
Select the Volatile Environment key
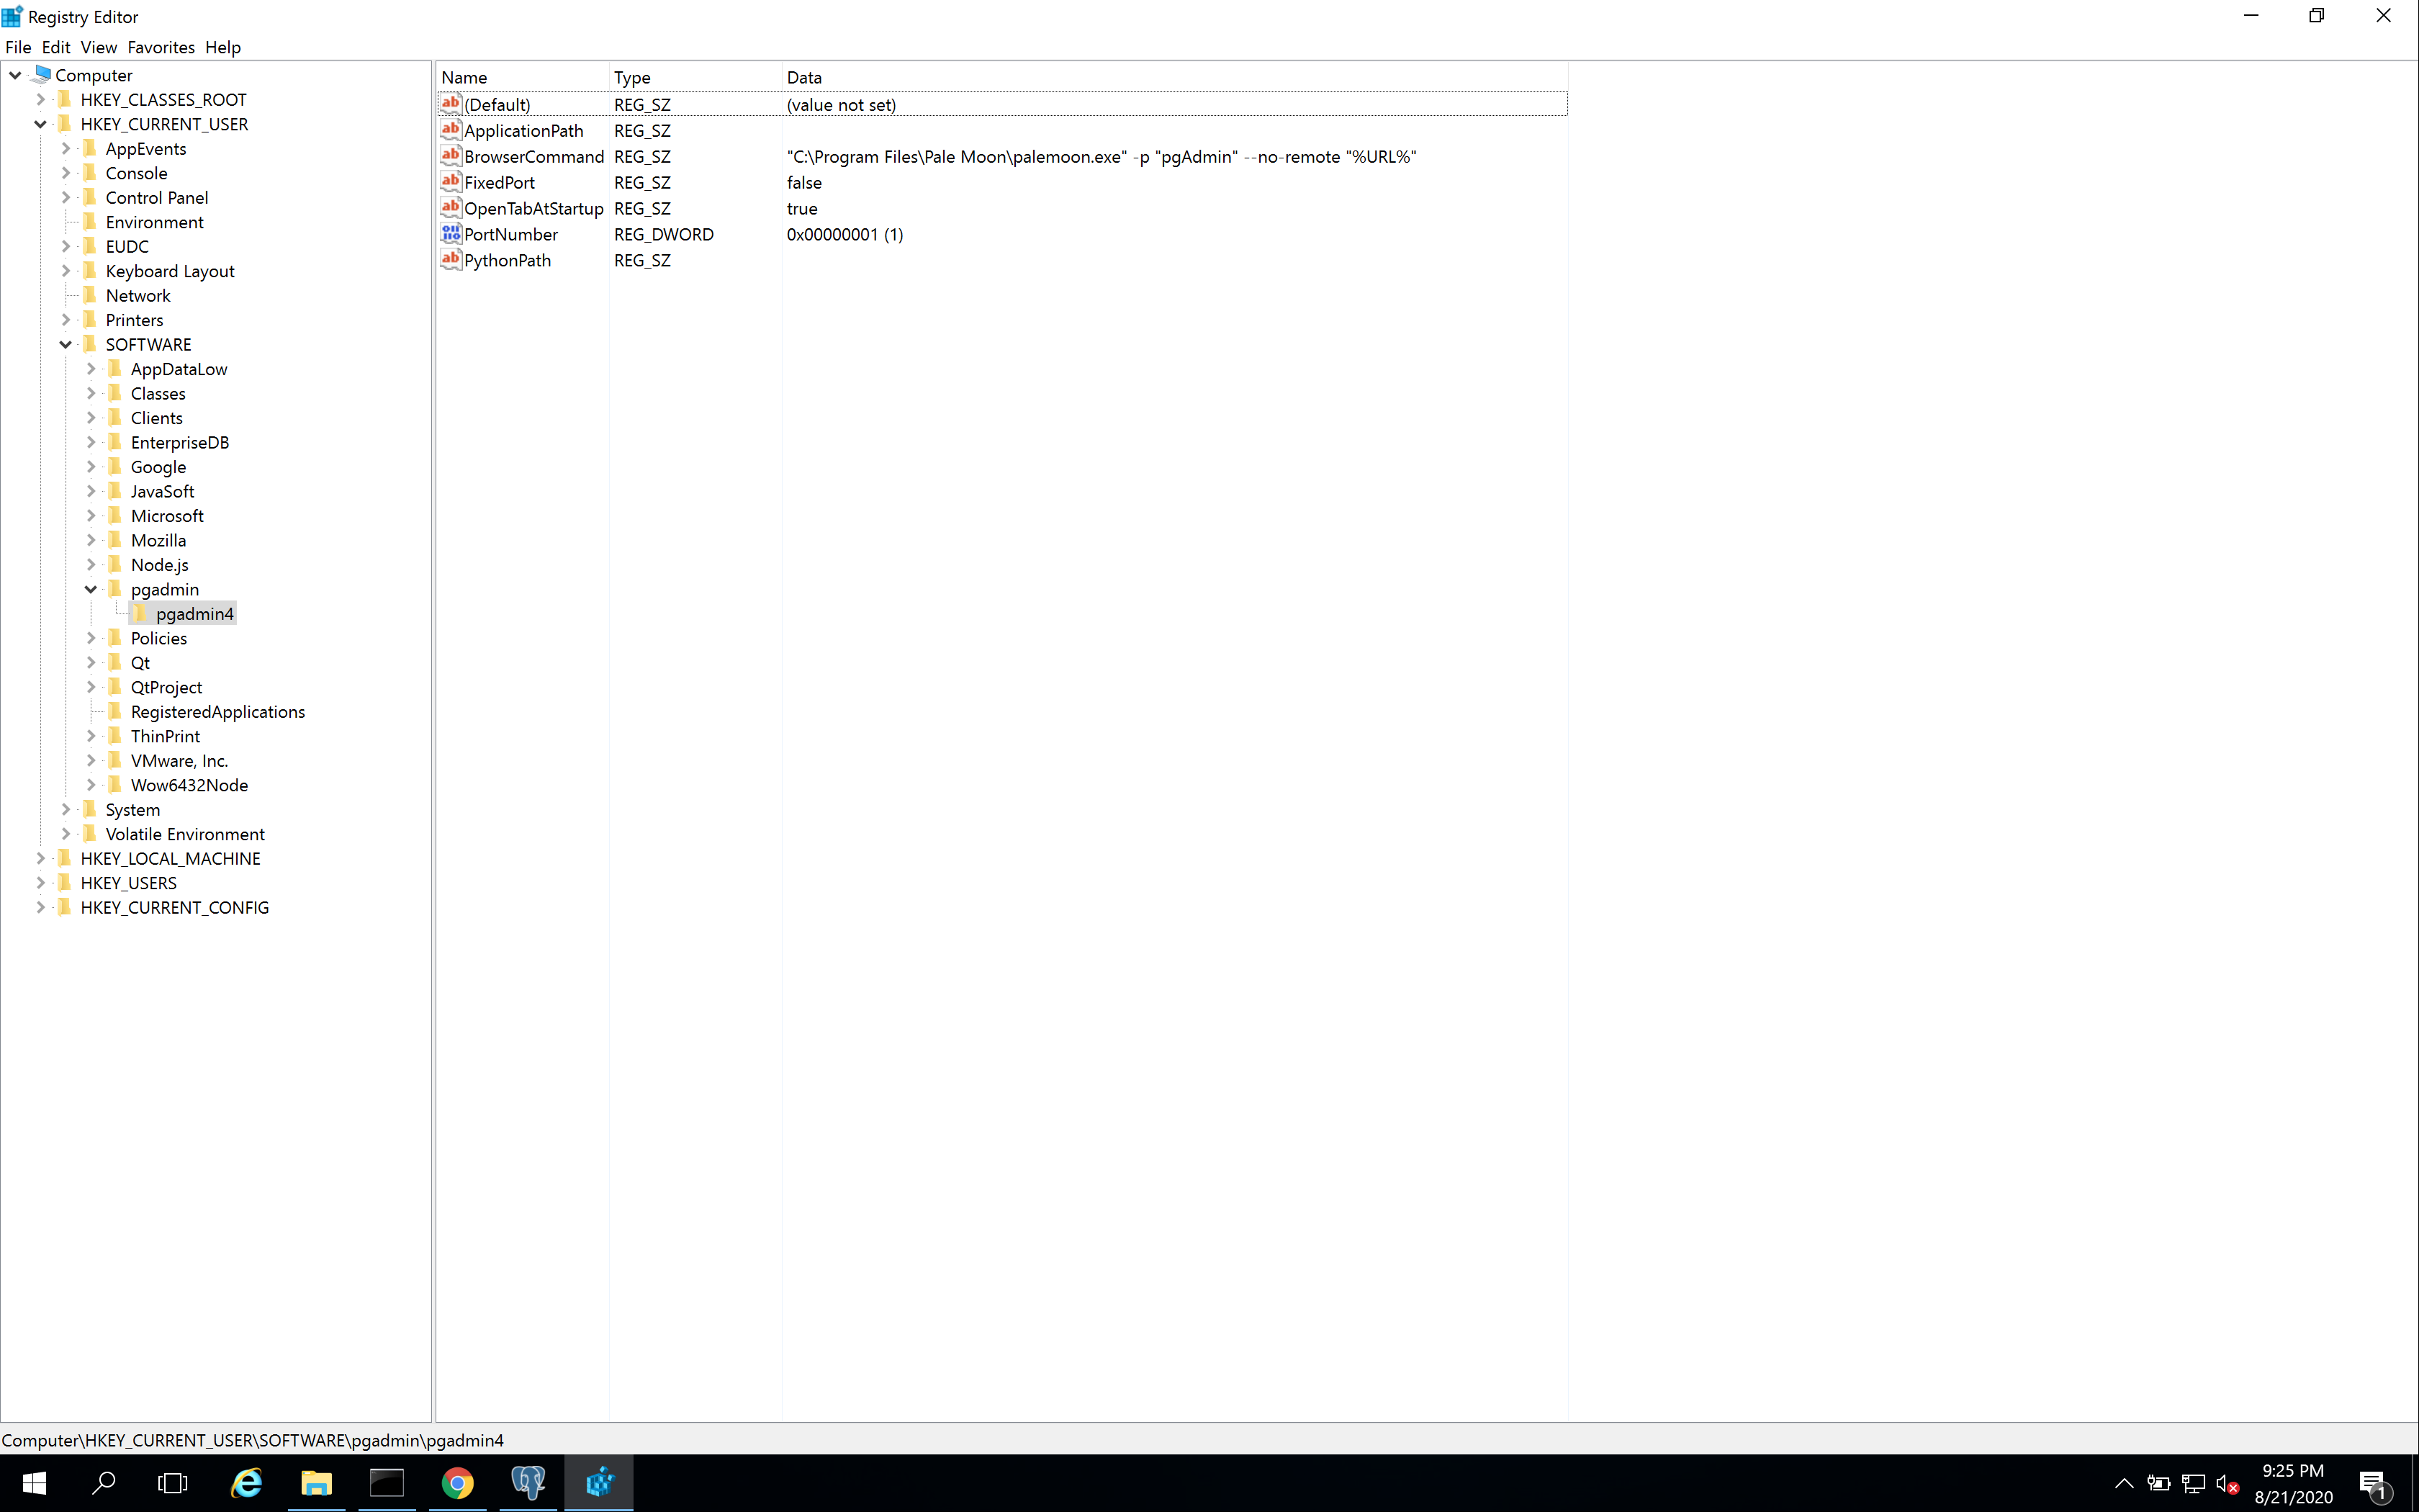coord(185,834)
